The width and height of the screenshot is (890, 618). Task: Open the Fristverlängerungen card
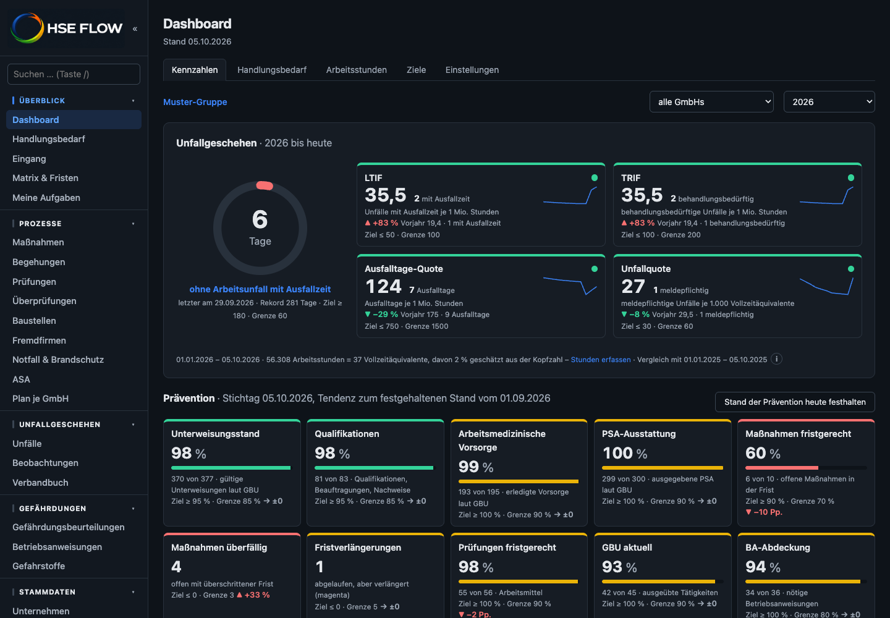tap(375, 575)
